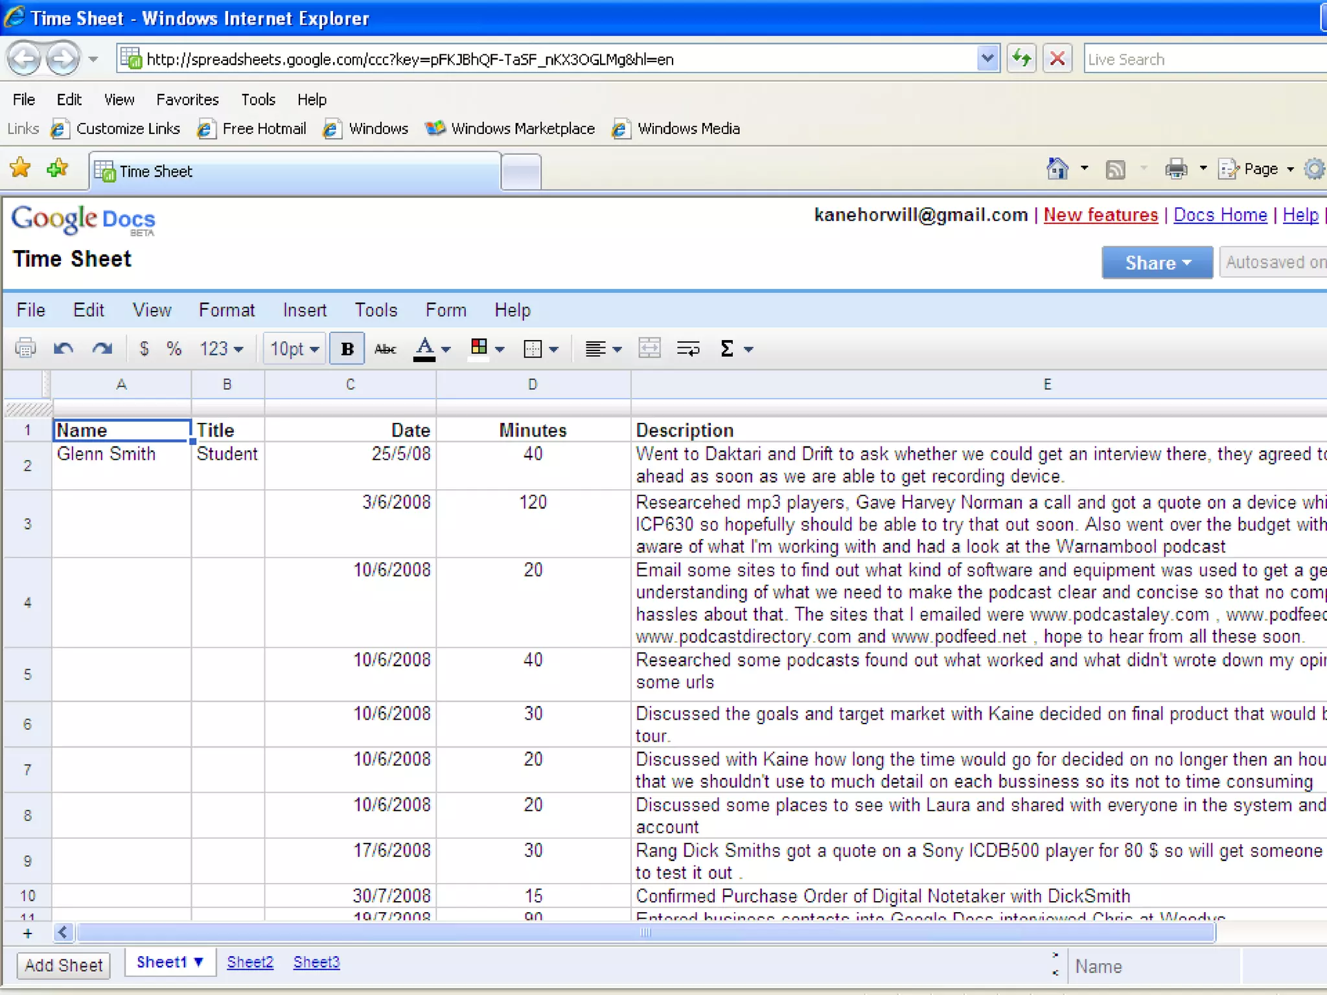Click the plus icon below row numbers
1327x995 pixels.
[27, 933]
